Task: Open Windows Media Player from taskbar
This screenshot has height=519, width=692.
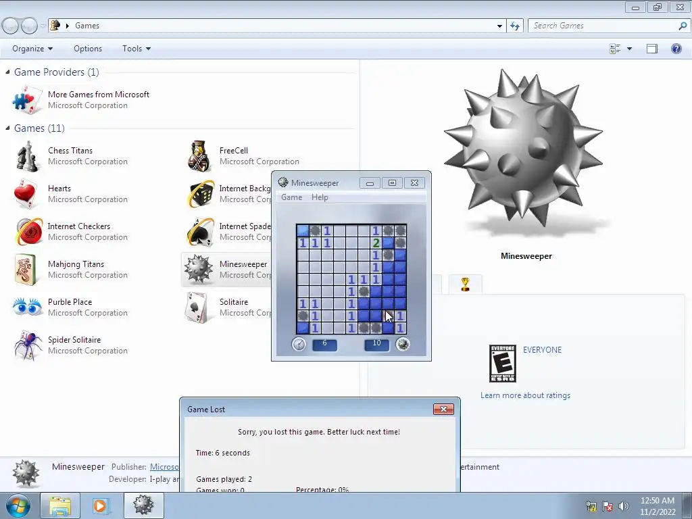Action: tap(101, 505)
